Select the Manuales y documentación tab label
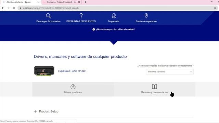The image size is (219, 123). [154, 92]
